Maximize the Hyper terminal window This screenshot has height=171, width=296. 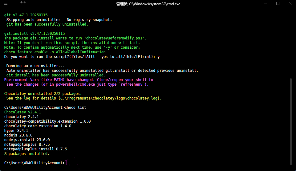click(x=278, y=3)
